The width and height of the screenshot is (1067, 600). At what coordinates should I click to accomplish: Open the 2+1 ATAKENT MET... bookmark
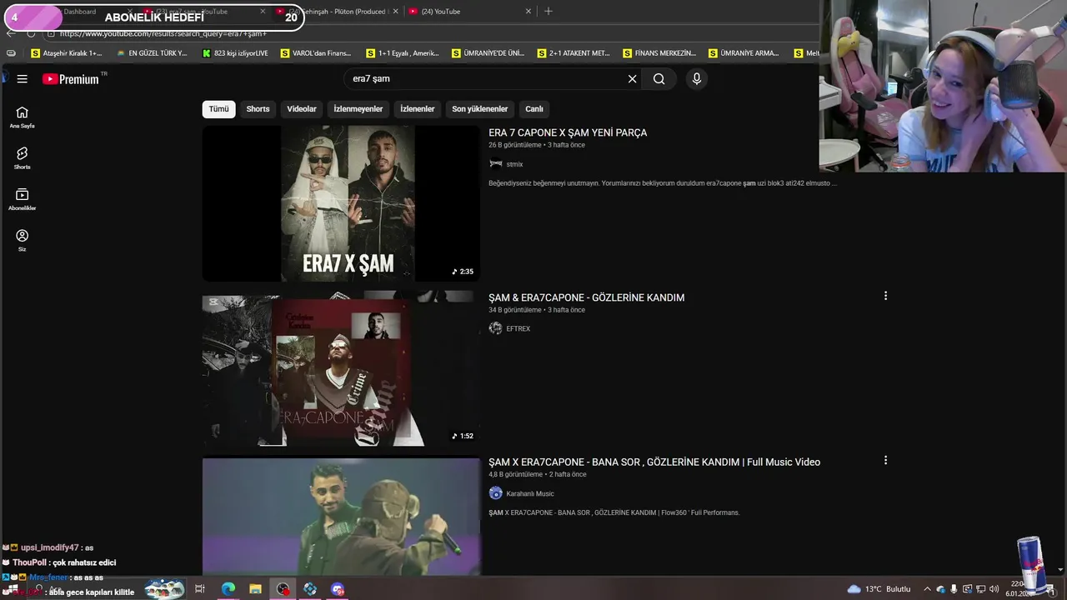click(x=574, y=53)
